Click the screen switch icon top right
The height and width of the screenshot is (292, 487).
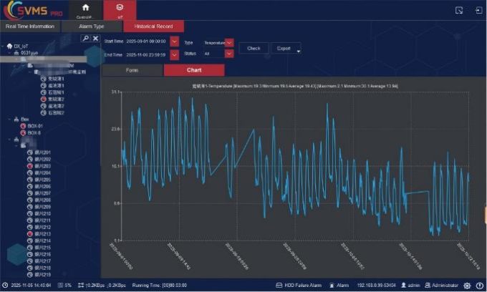[x=459, y=10]
